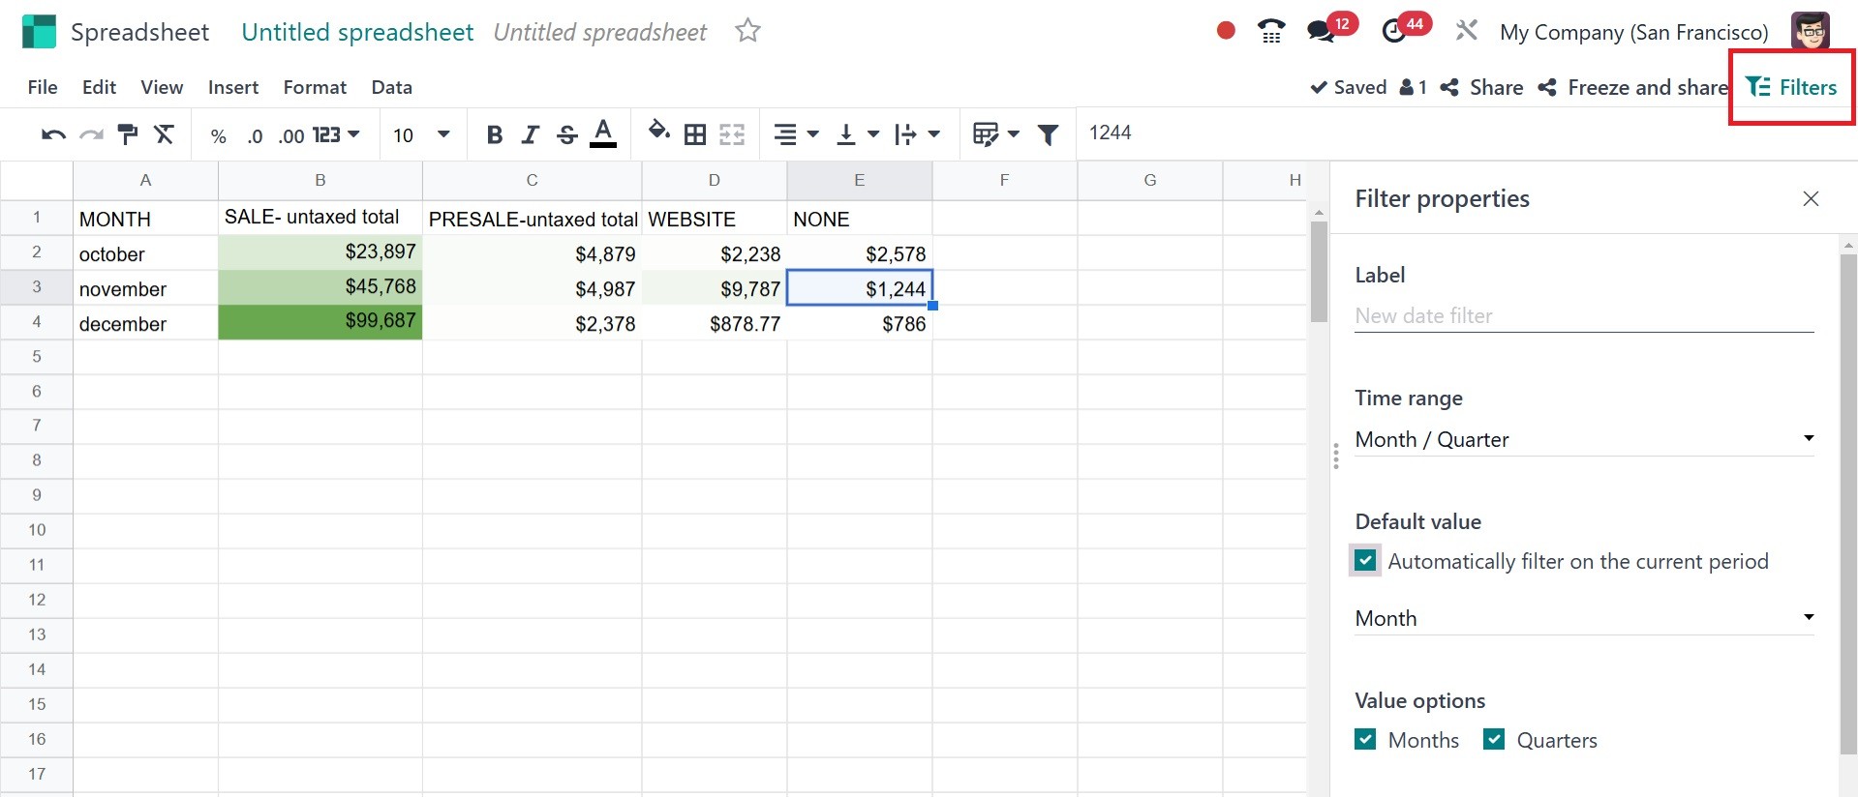This screenshot has width=1858, height=797.
Task: Open the user avatar menu
Action: point(1810,31)
